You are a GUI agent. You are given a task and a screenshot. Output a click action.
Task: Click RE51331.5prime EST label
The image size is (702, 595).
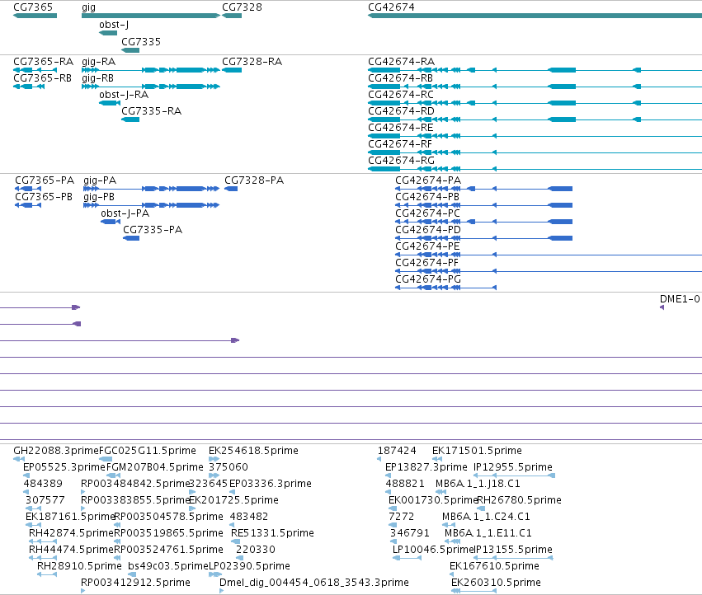[273, 533]
